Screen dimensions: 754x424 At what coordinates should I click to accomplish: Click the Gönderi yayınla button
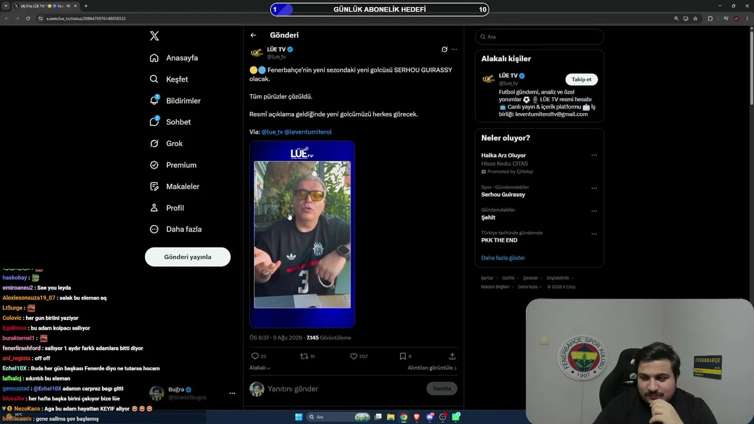tap(187, 257)
